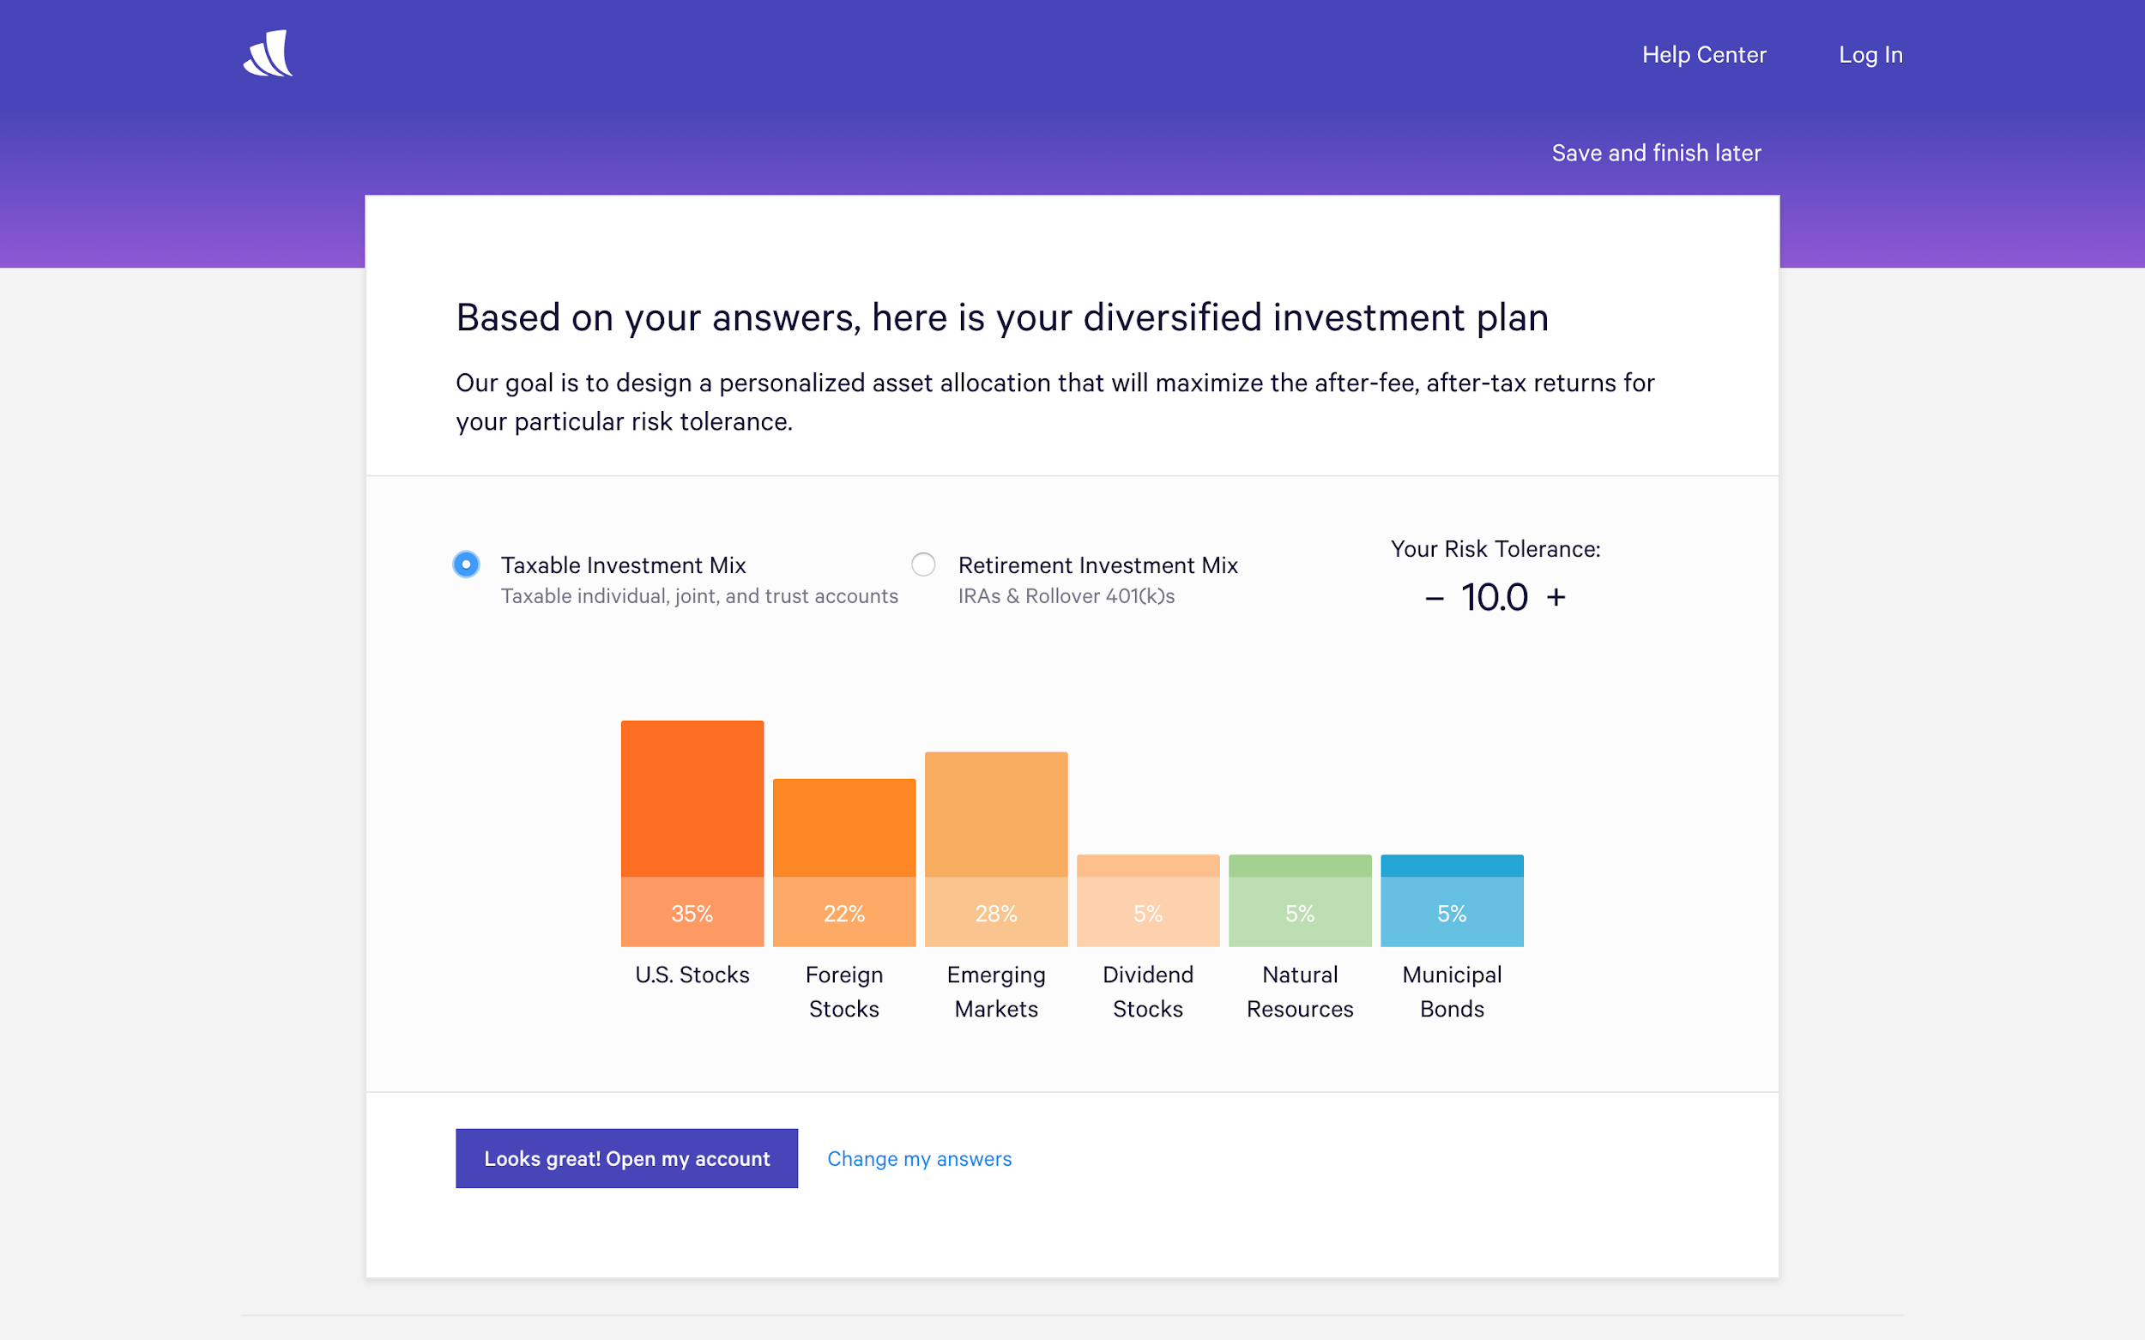Click the Emerging Markets label
The image size is (2145, 1340).
[x=996, y=992]
